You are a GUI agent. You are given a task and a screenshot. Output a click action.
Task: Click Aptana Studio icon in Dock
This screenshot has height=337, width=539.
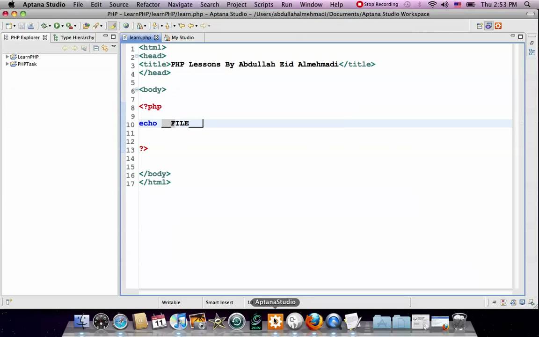click(275, 322)
